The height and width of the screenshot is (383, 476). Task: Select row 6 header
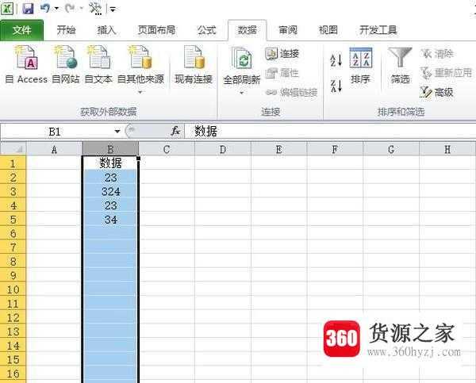point(13,233)
